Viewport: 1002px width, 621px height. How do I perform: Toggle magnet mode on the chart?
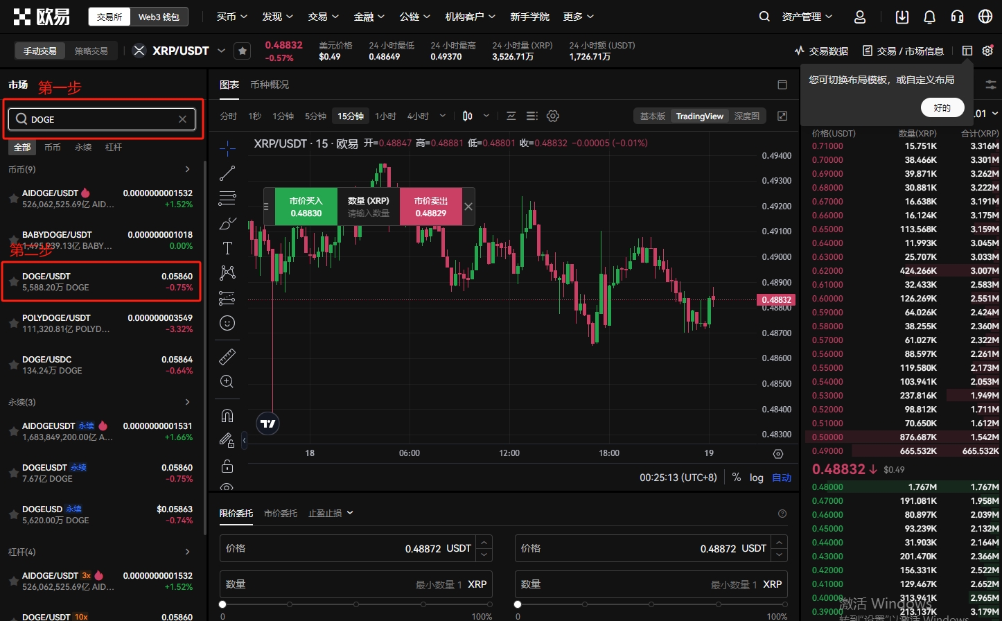pyautogui.click(x=227, y=416)
